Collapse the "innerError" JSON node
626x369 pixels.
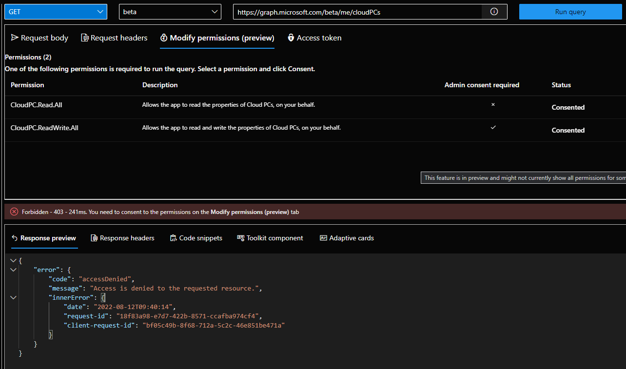tap(13, 297)
